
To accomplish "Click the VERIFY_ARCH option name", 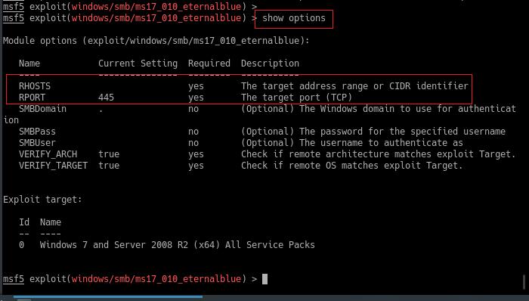I will (48, 154).
